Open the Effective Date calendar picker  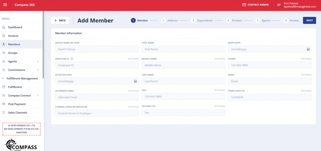pos(135,81)
